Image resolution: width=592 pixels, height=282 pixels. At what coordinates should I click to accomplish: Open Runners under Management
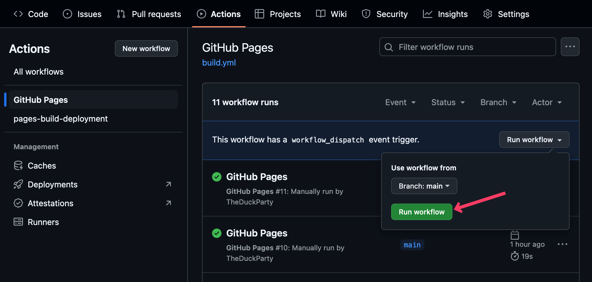[43, 222]
